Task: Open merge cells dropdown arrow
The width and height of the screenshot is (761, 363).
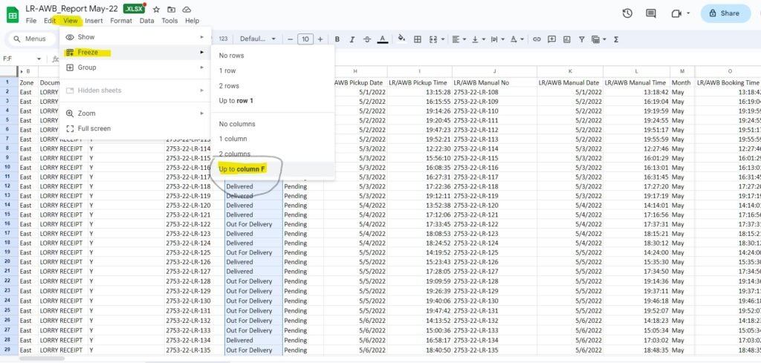Action: [442, 39]
